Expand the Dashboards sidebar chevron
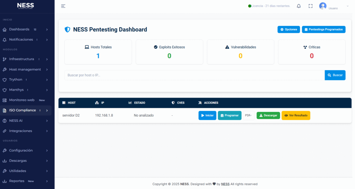355x189 pixels. point(47,30)
